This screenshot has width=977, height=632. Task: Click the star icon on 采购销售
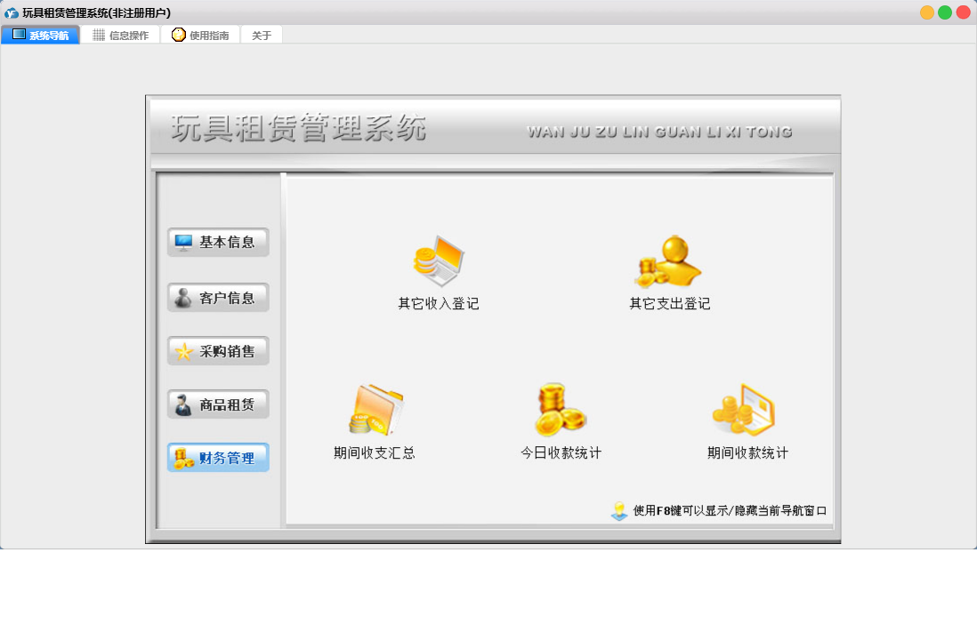pyautogui.click(x=184, y=352)
